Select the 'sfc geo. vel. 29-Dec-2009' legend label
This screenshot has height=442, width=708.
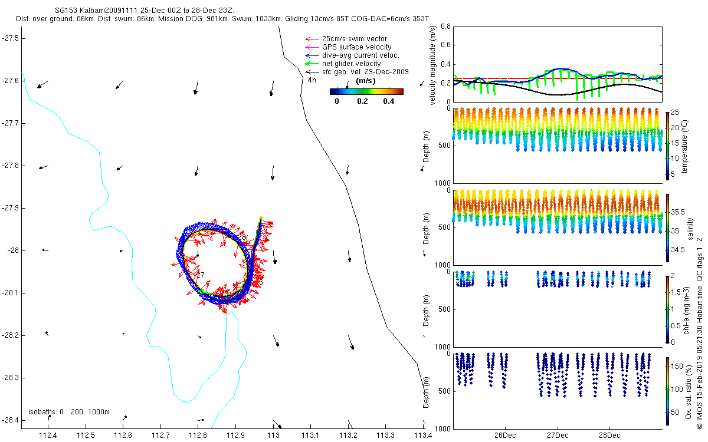[365, 72]
